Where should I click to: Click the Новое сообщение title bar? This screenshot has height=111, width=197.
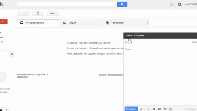pyautogui.click(x=160, y=35)
